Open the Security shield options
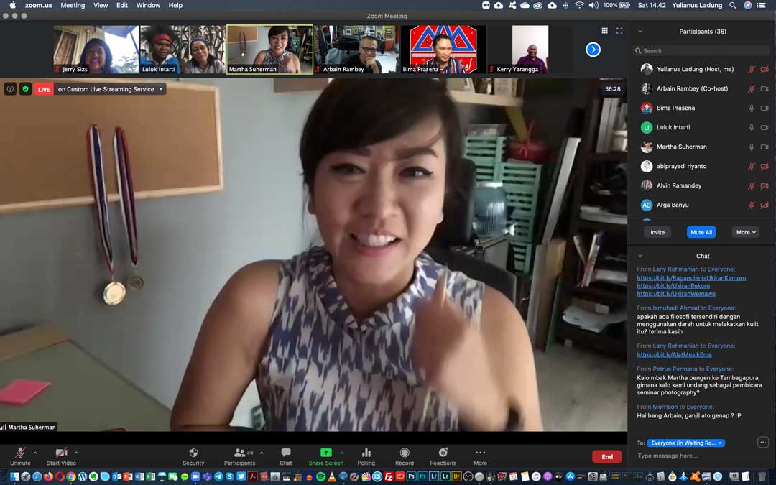Image resolution: width=776 pixels, height=485 pixels. pyautogui.click(x=193, y=453)
